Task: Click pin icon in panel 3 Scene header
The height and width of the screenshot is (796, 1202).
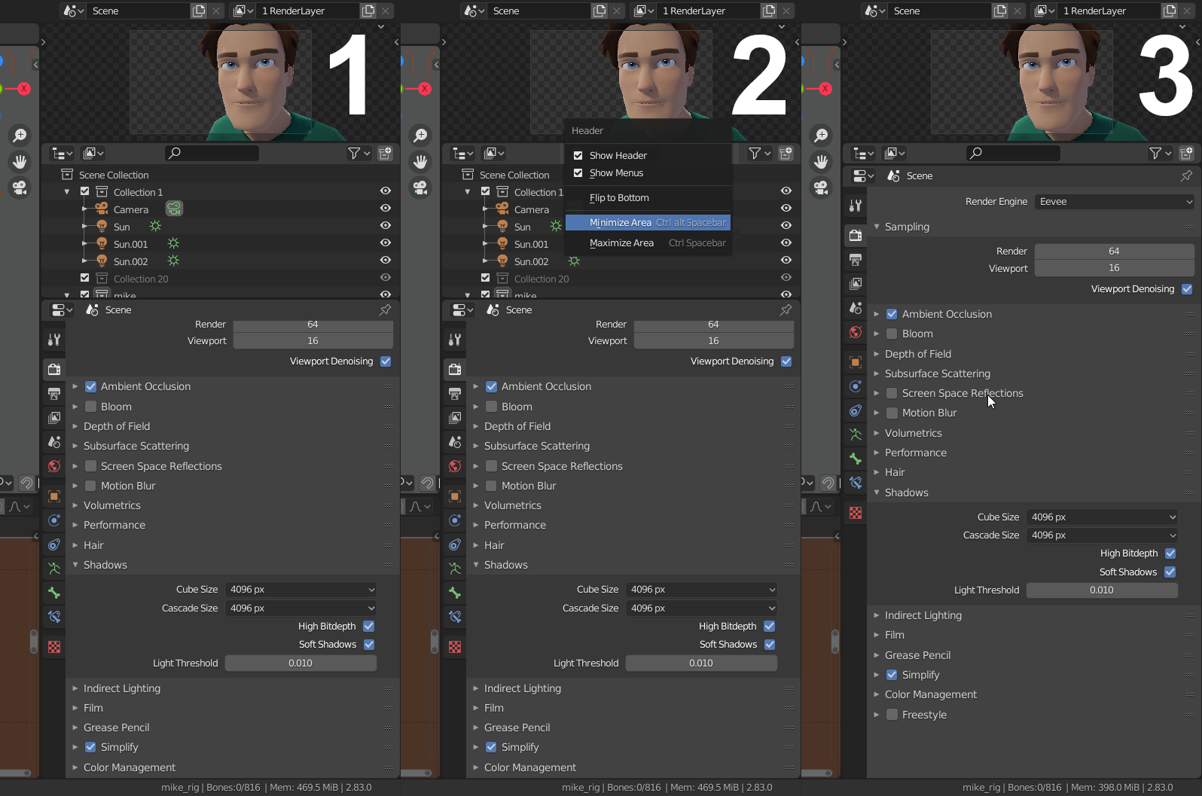Action: click(1186, 175)
